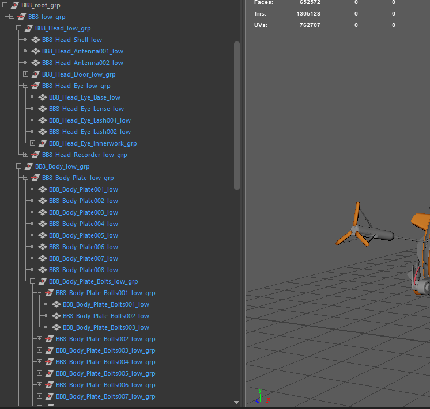
Task: Select BB8_Head_Antenna001_low in outliner
Action: 82,51
